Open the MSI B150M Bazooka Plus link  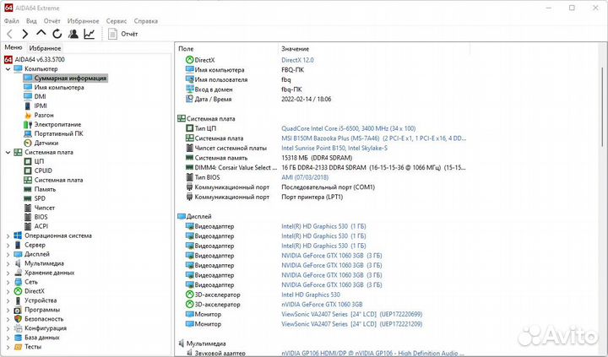click(373, 138)
